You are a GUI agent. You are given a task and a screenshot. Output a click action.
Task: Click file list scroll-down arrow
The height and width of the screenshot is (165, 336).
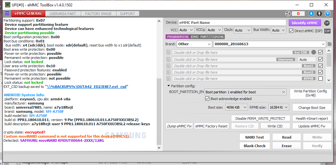point(329,80)
